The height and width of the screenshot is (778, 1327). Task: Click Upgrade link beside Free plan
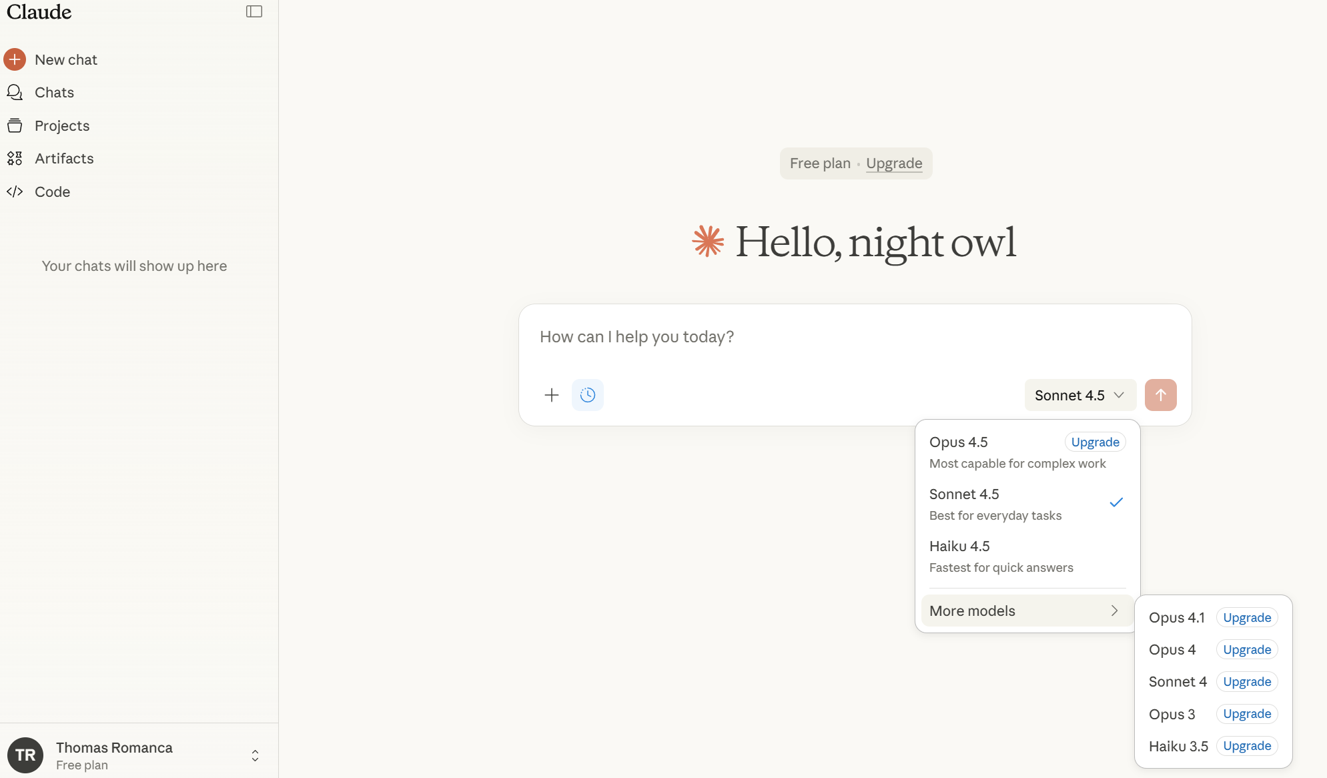pyautogui.click(x=894, y=163)
